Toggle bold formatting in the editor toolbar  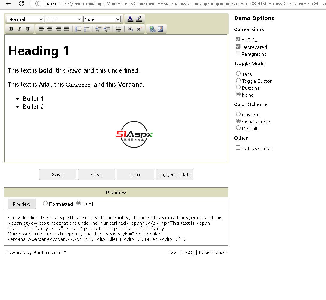click(x=11, y=29)
